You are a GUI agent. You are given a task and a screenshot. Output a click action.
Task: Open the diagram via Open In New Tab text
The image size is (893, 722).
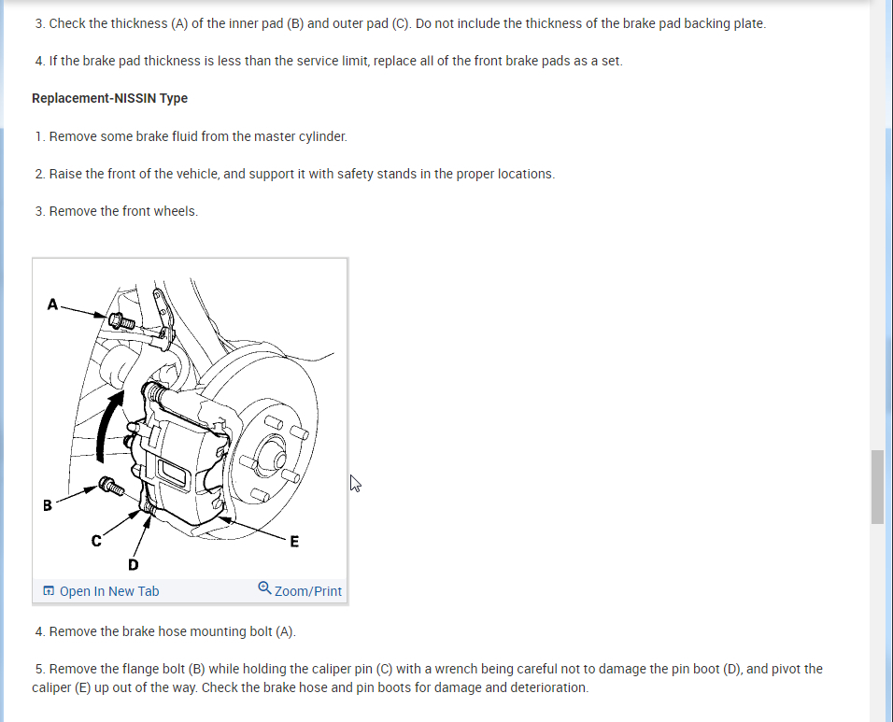click(x=109, y=591)
